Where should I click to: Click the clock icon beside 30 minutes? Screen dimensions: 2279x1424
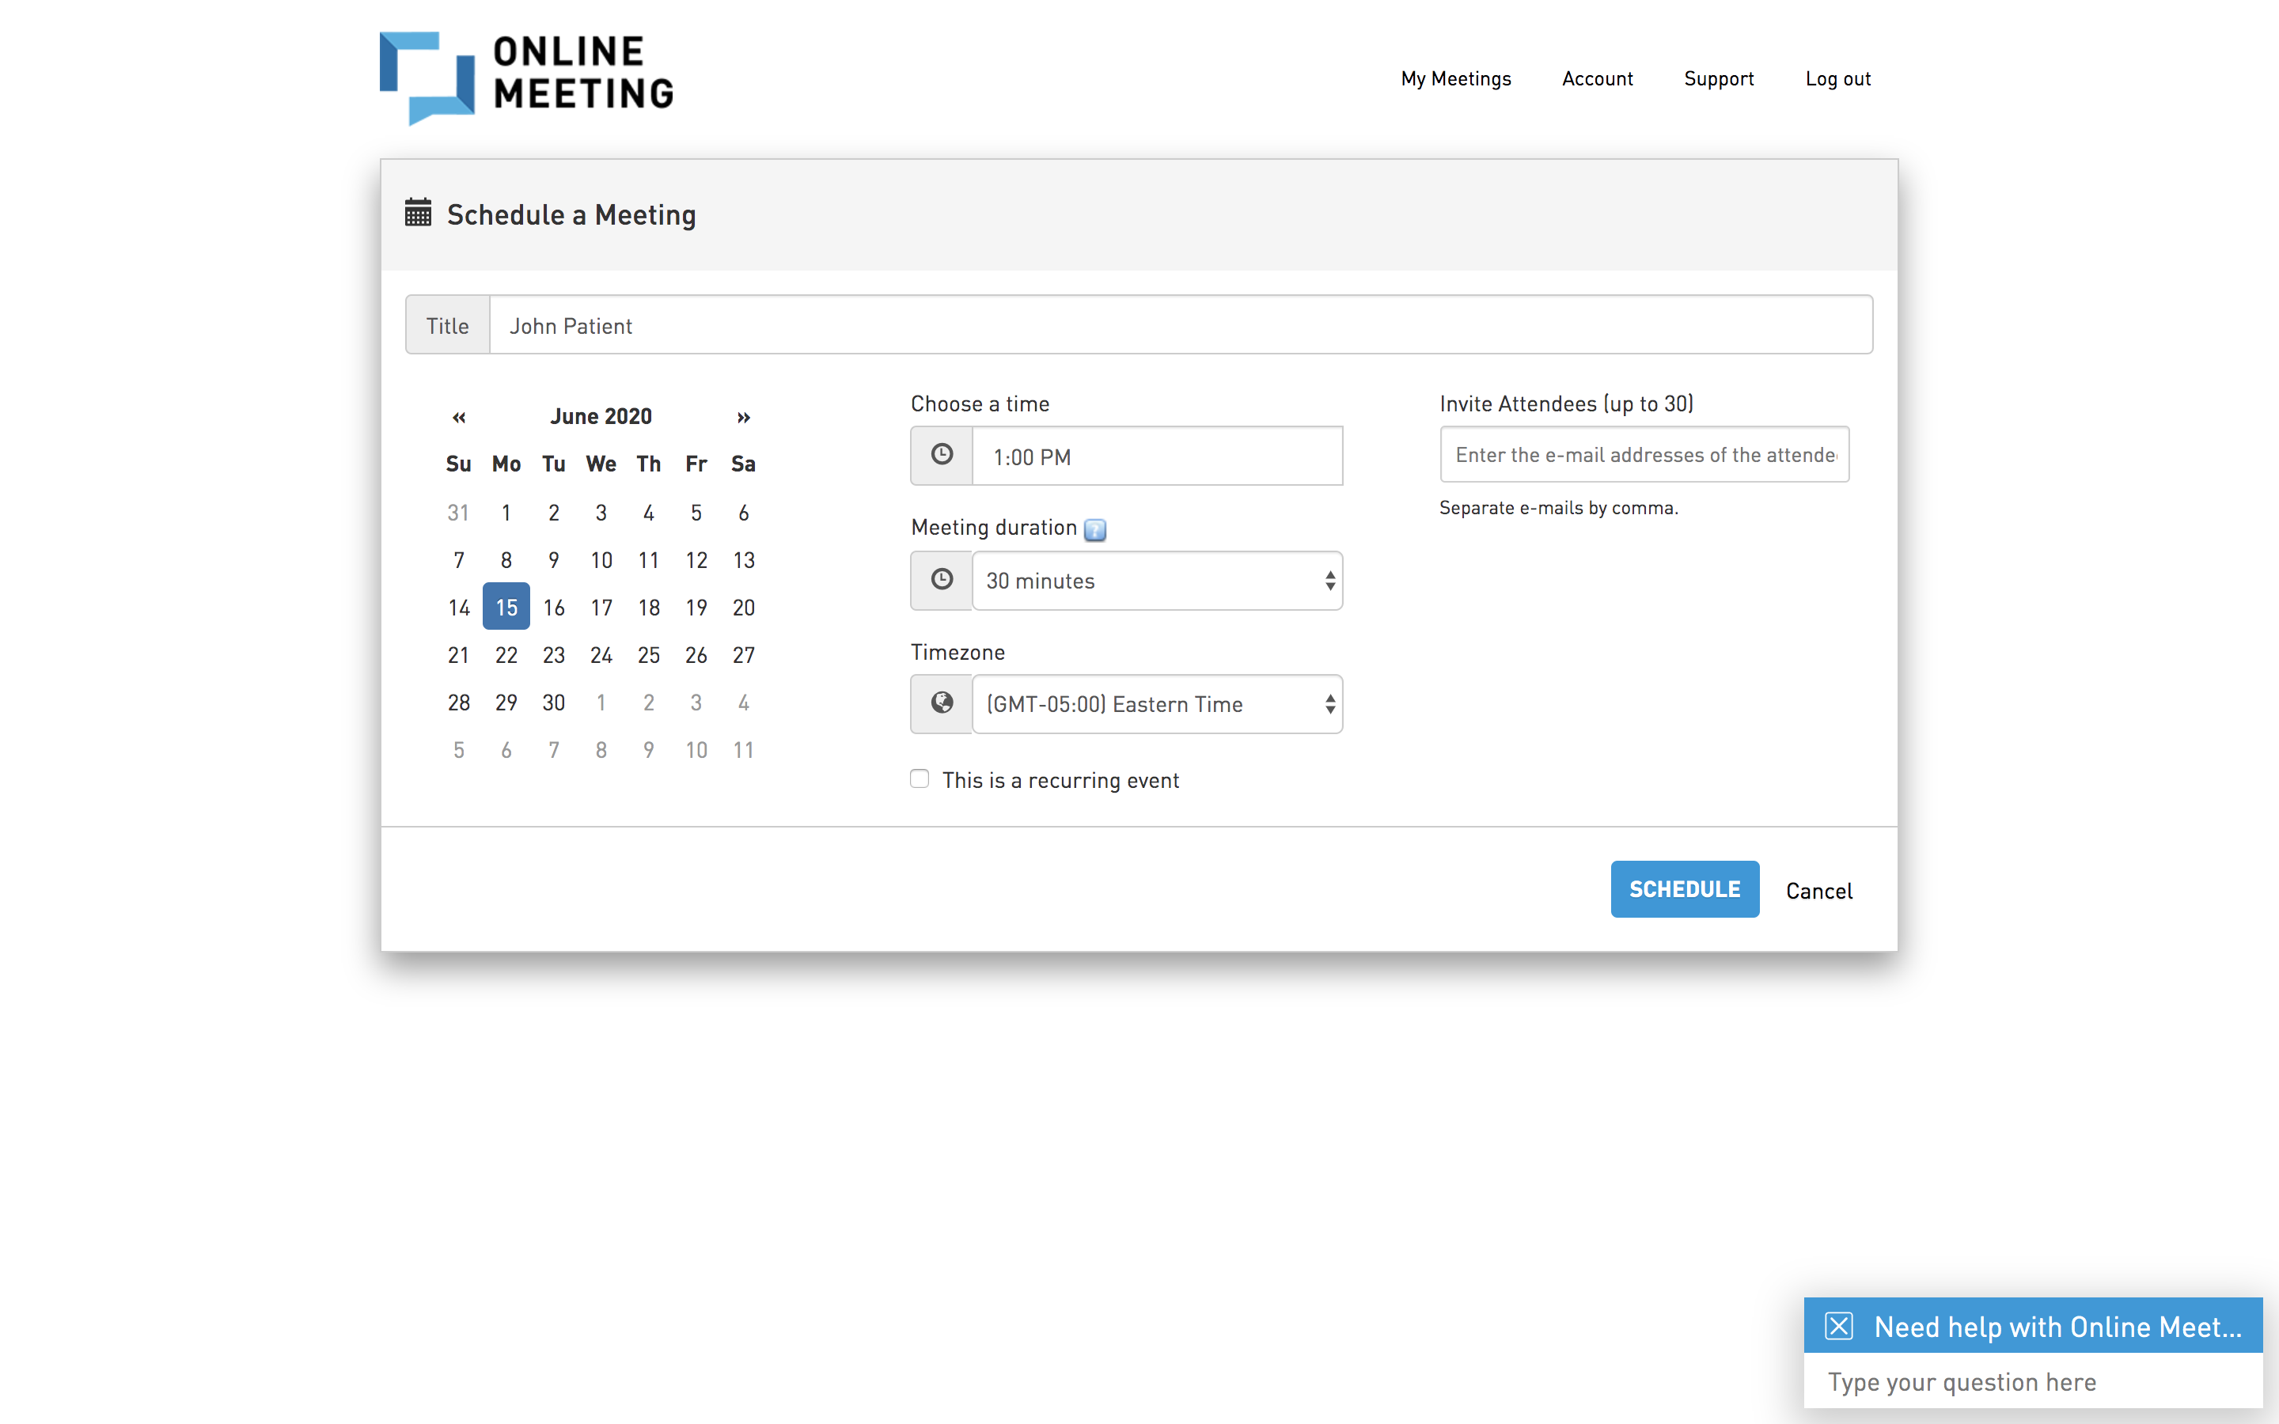point(941,580)
